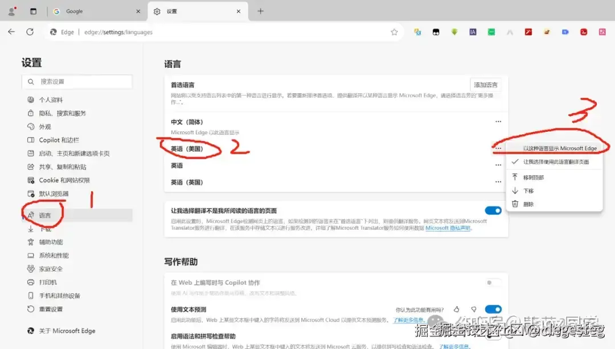615x349 pixels.
Task: Click the red pen extension icon
Action: tap(528, 32)
